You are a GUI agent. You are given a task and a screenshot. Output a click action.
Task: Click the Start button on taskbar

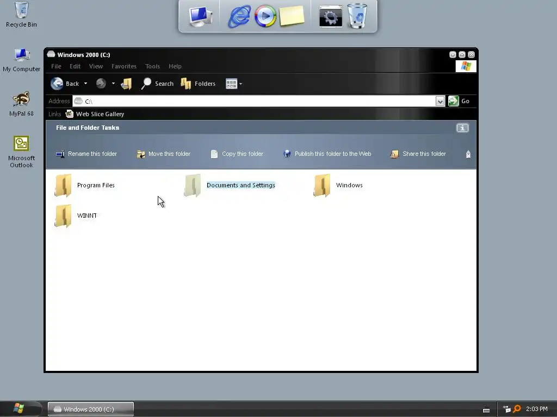click(x=19, y=409)
